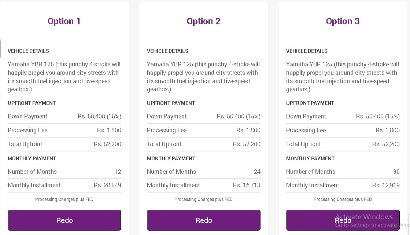This screenshot has width=410, height=235.
Task: Click monthly installment Rs. 12,919
Action: tap(386, 185)
